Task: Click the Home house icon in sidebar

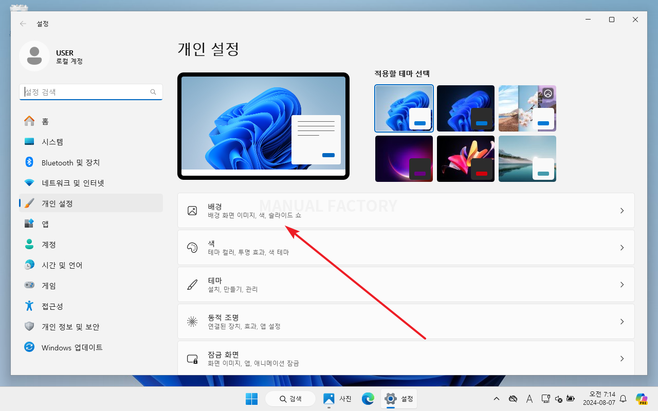Action: (29, 121)
